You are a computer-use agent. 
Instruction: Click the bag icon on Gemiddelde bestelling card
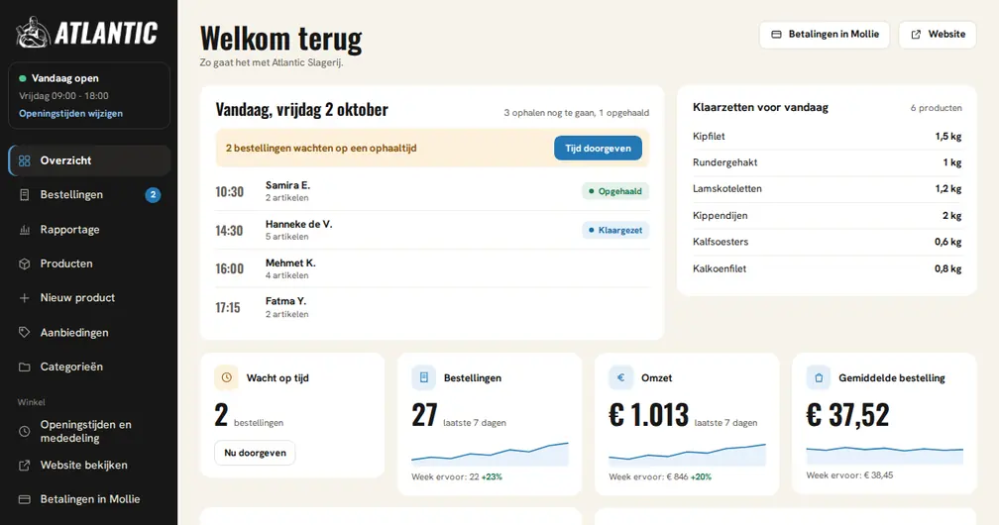click(x=818, y=377)
